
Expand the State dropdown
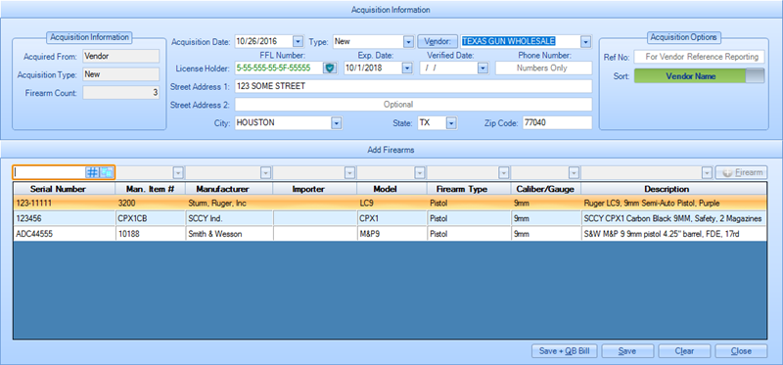click(x=451, y=123)
